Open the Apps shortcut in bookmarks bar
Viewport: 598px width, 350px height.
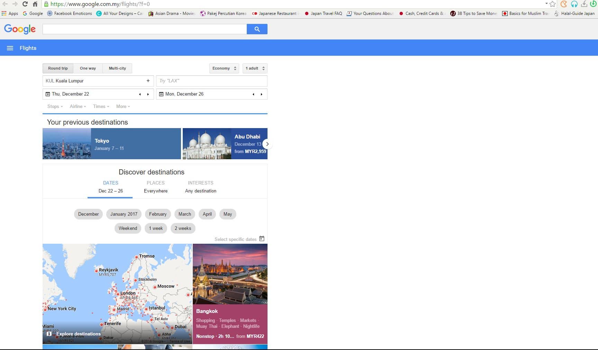(x=10, y=14)
